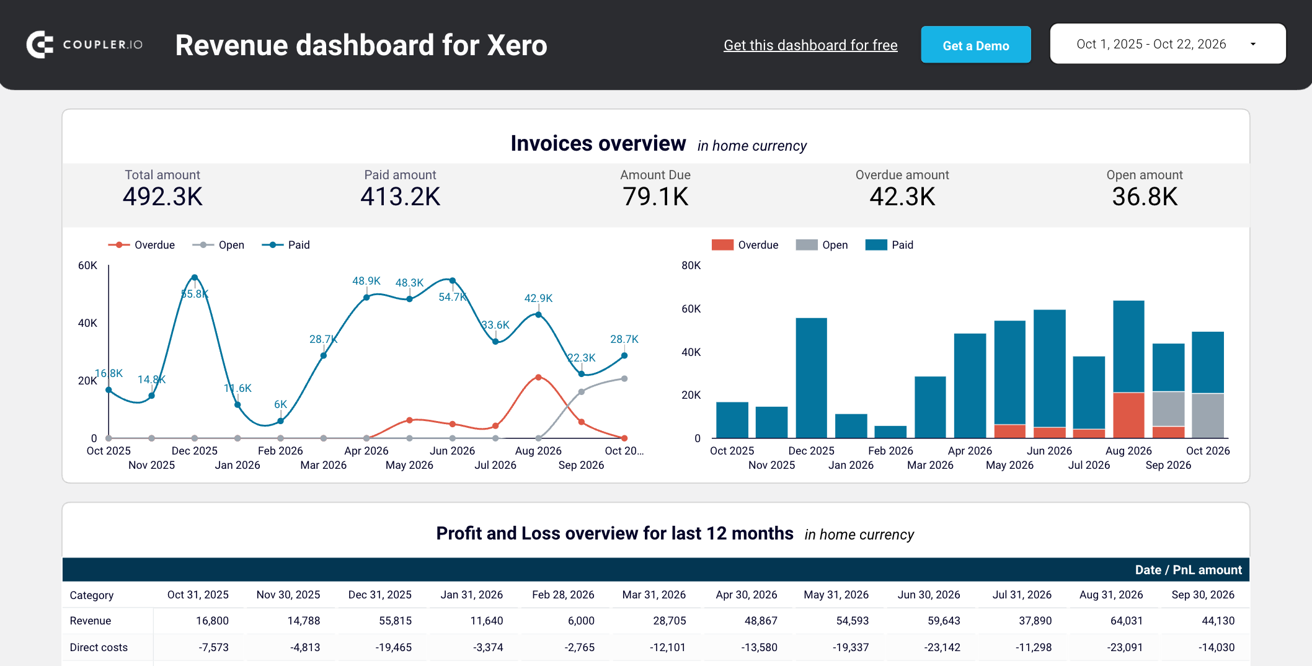Toggle Overdue series in line chart legend
The width and height of the screenshot is (1312, 666).
(x=141, y=245)
